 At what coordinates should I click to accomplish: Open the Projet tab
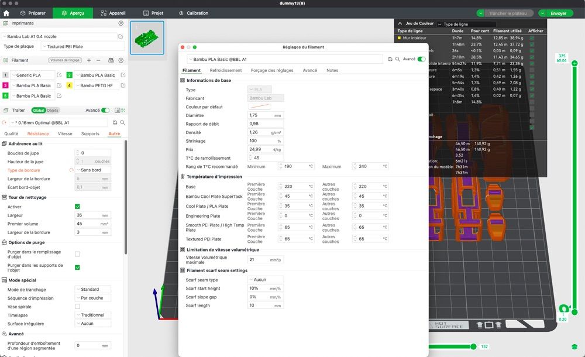(153, 13)
